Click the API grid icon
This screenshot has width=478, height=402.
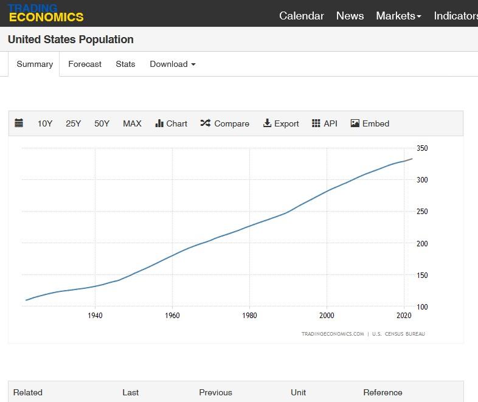click(x=316, y=123)
